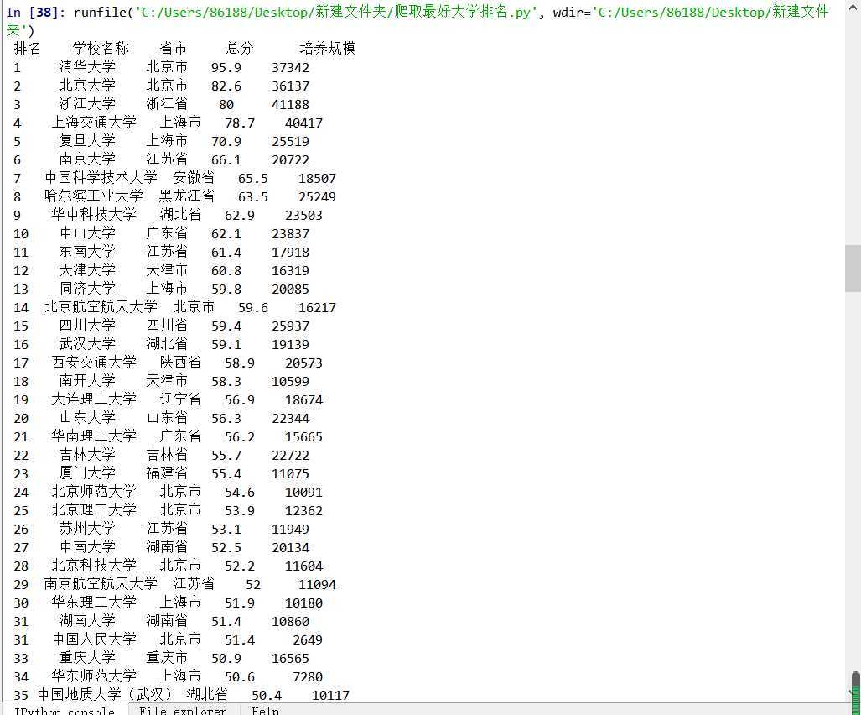Click the province 安徽省
Viewport: 861px width, 715px height.
194,178
